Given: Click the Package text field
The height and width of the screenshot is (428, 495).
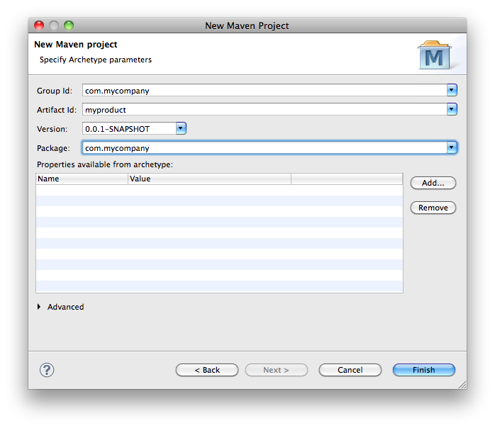Looking at the screenshot, I should [265, 147].
